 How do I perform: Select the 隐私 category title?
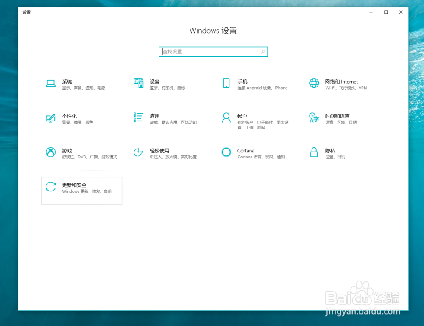click(330, 151)
